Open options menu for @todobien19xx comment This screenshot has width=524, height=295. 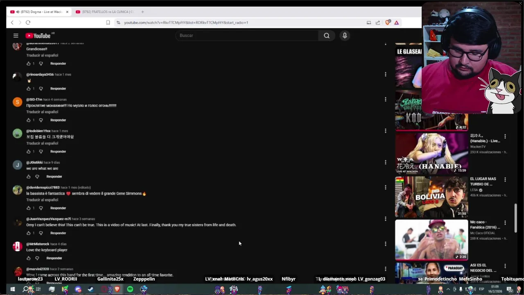(x=385, y=131)
